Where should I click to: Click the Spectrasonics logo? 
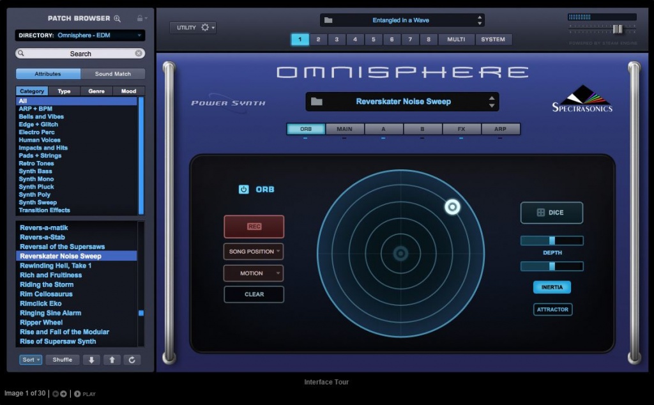tap(582, 99)
